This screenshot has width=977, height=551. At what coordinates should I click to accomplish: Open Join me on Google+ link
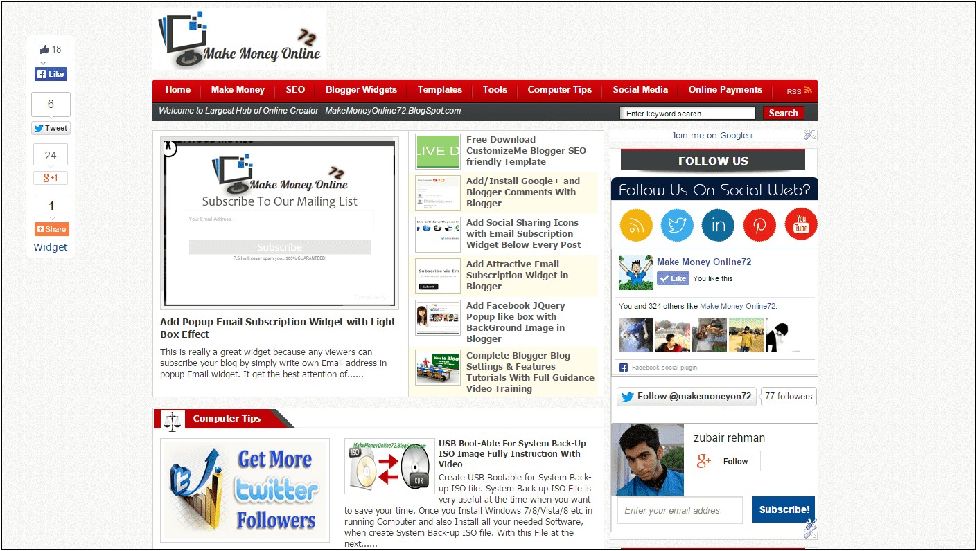[712, 135]
